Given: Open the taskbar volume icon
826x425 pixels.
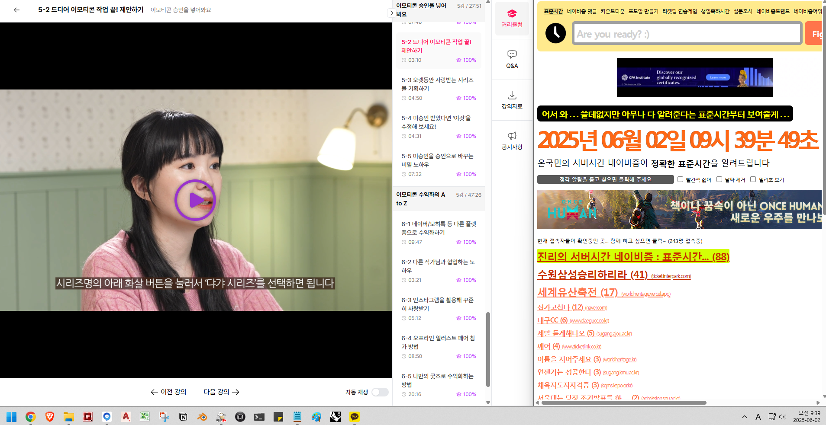Looking at the screenshot, I should pos(782,417).
